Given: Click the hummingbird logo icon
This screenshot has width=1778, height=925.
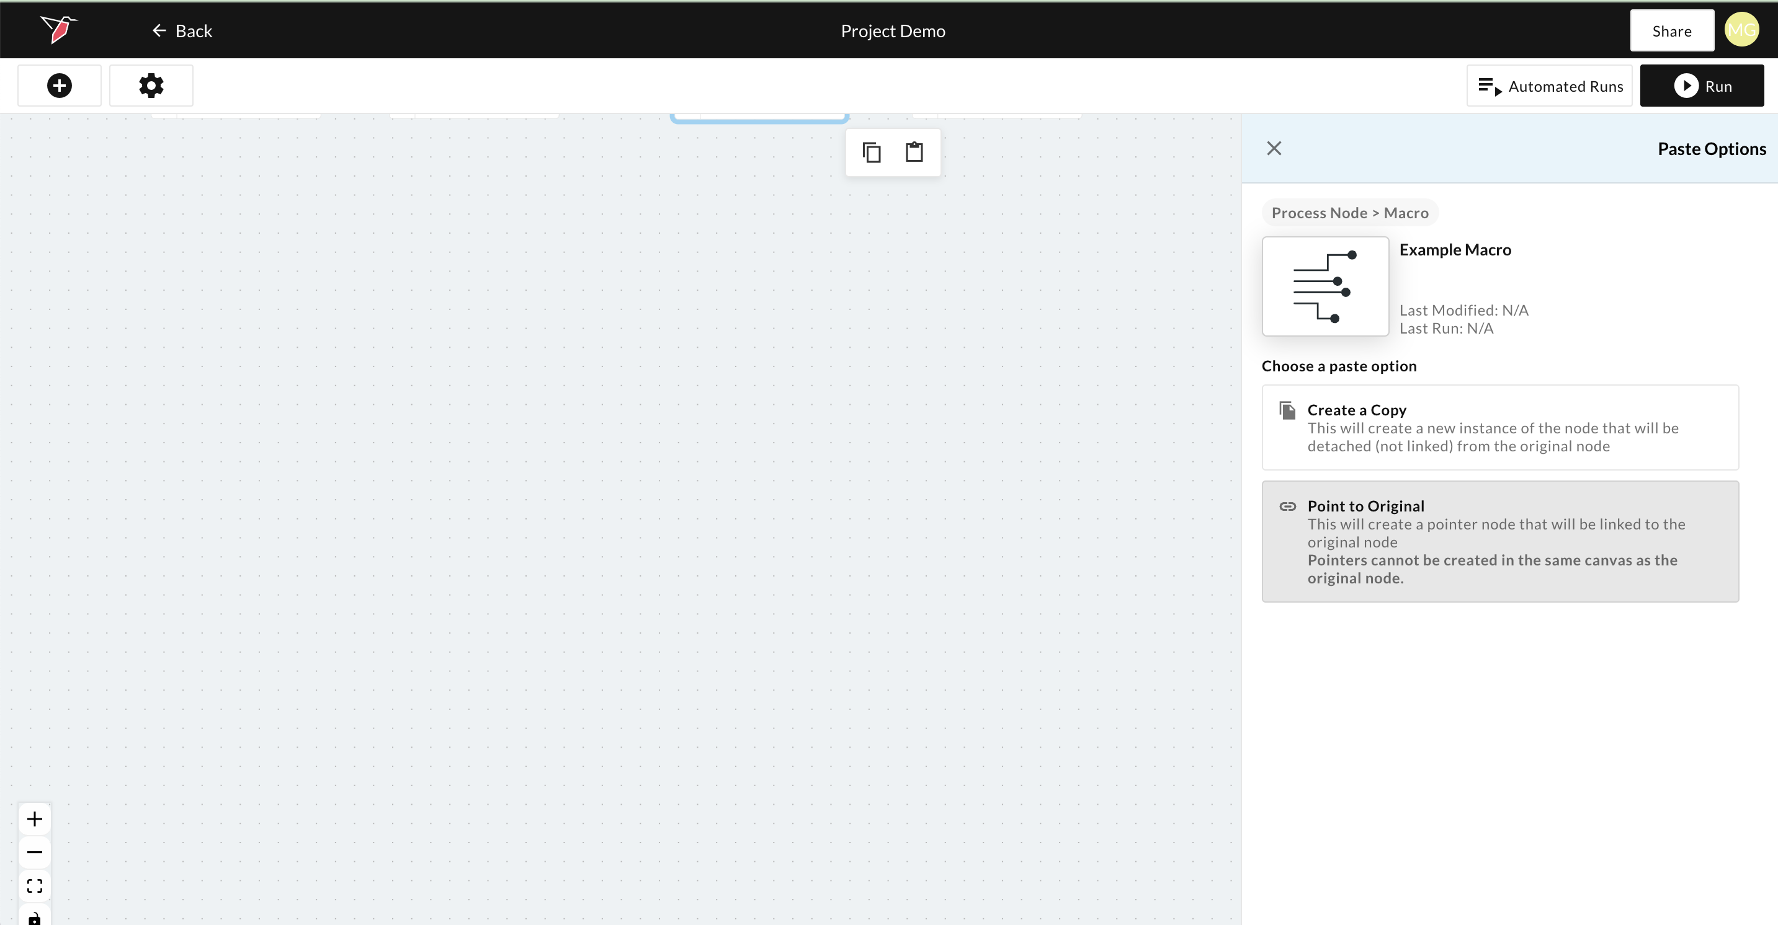Looking at the screenshot, I should pos(58,30).
